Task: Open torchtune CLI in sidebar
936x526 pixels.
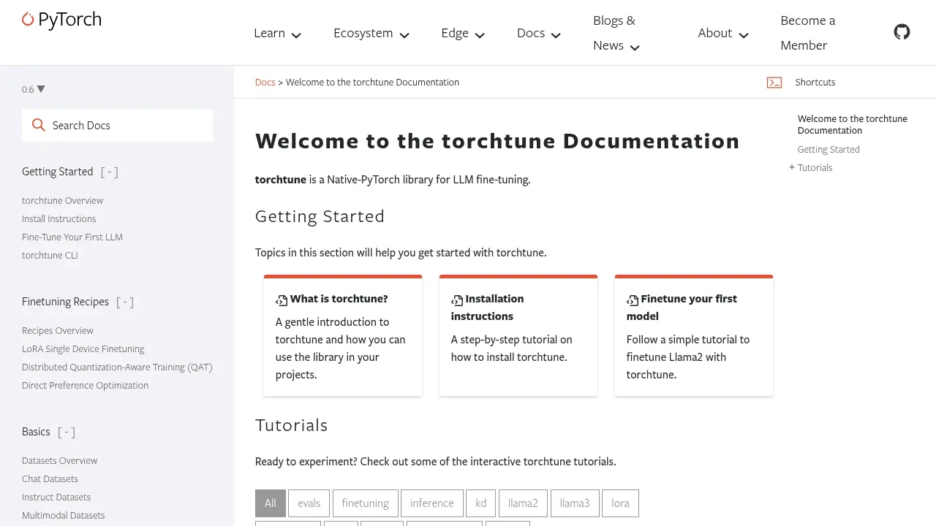Action: tap(50, 255)
